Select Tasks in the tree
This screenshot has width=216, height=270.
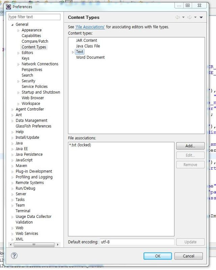(20, 200)
